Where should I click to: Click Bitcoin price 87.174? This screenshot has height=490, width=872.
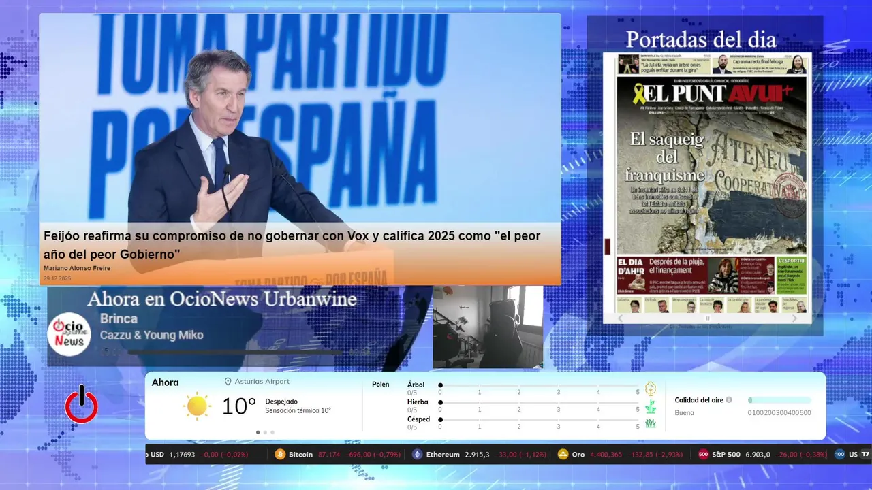329,455
